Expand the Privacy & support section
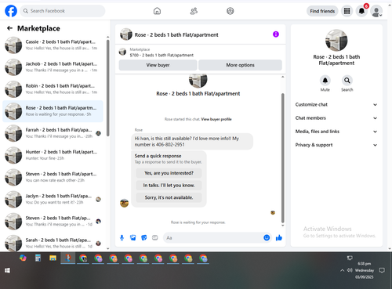392x289 pixels. 336,145
